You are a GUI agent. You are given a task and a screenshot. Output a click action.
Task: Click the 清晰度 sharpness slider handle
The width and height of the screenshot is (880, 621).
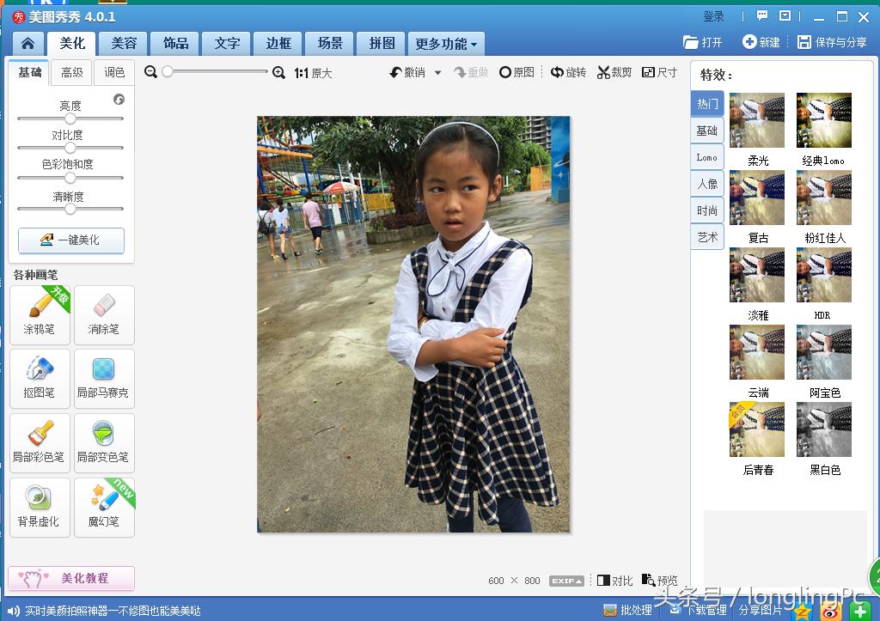click(x=70, y=209)
